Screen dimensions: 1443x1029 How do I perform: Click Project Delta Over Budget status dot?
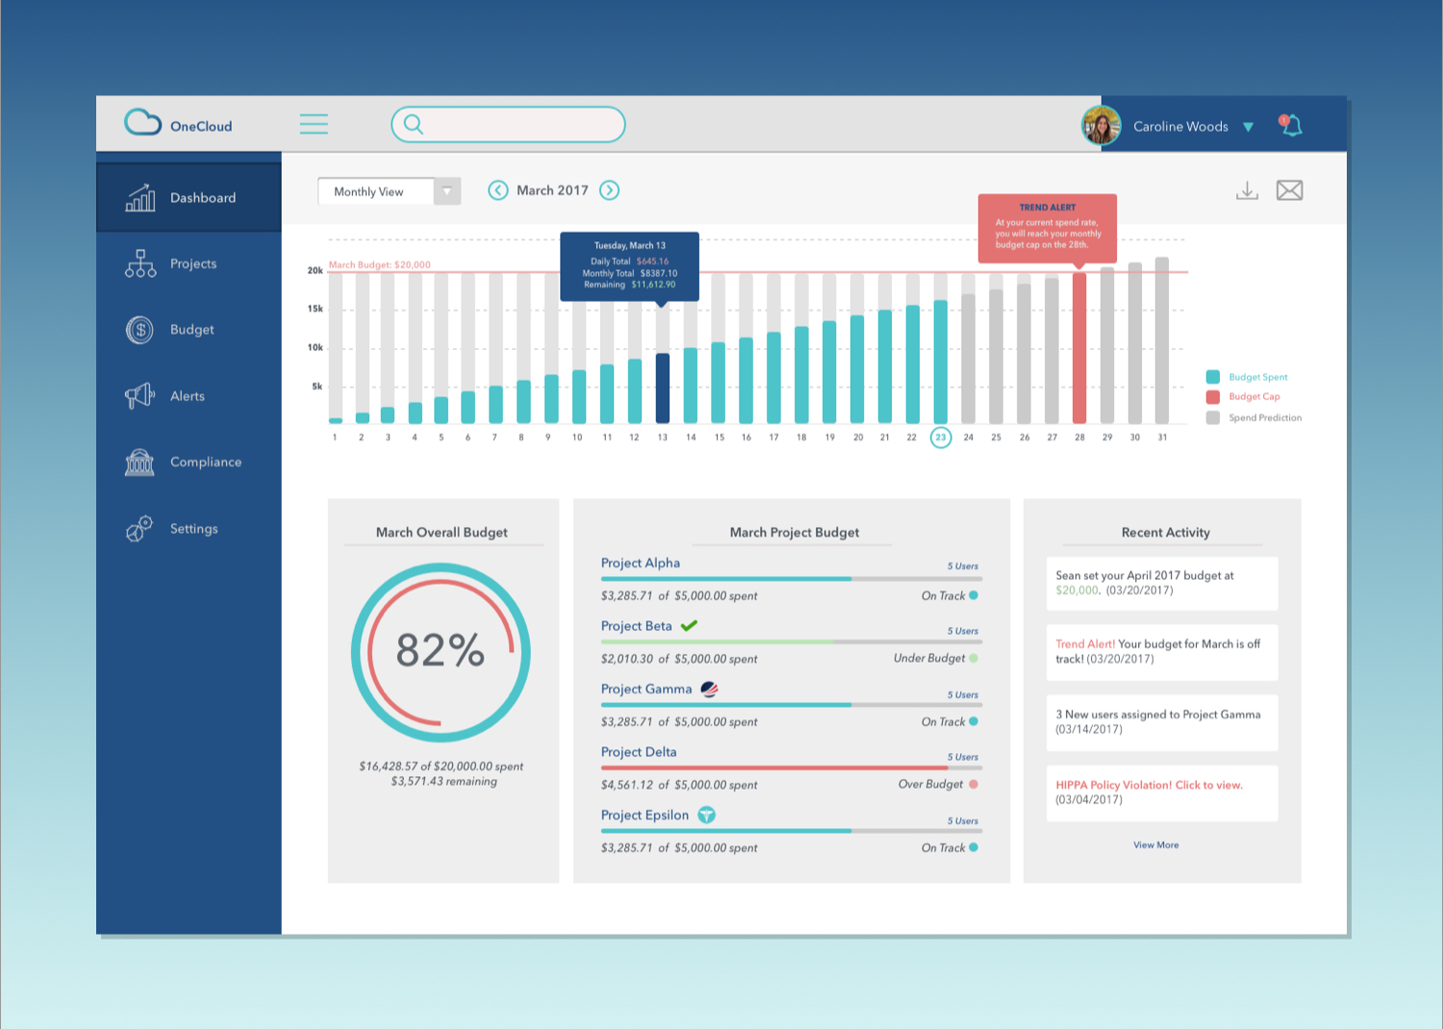pyautogui.click(x=974, y=784)
